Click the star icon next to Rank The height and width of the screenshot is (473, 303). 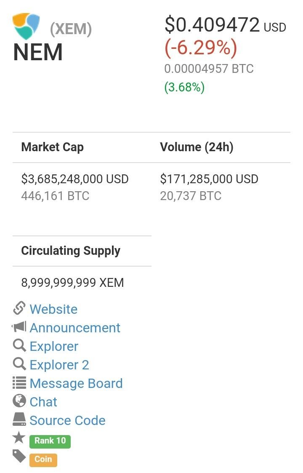point(19,437)
